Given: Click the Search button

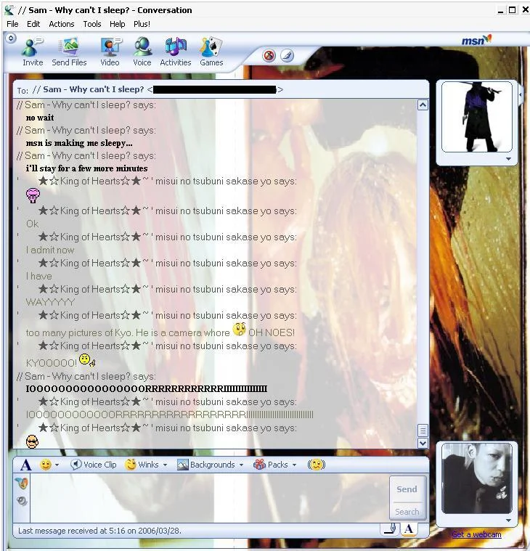Looking at the screenshot, I should (x=407, y=512).
